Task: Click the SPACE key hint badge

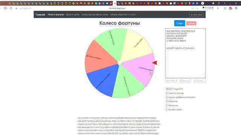Action: 169,89
